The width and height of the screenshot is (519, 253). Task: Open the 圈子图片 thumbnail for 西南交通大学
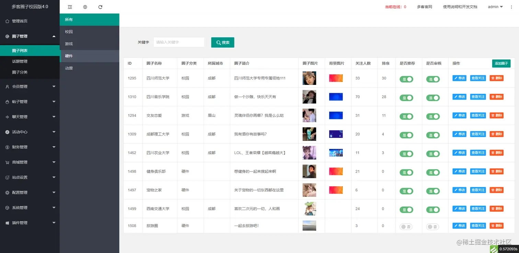(x=309, y=208)
